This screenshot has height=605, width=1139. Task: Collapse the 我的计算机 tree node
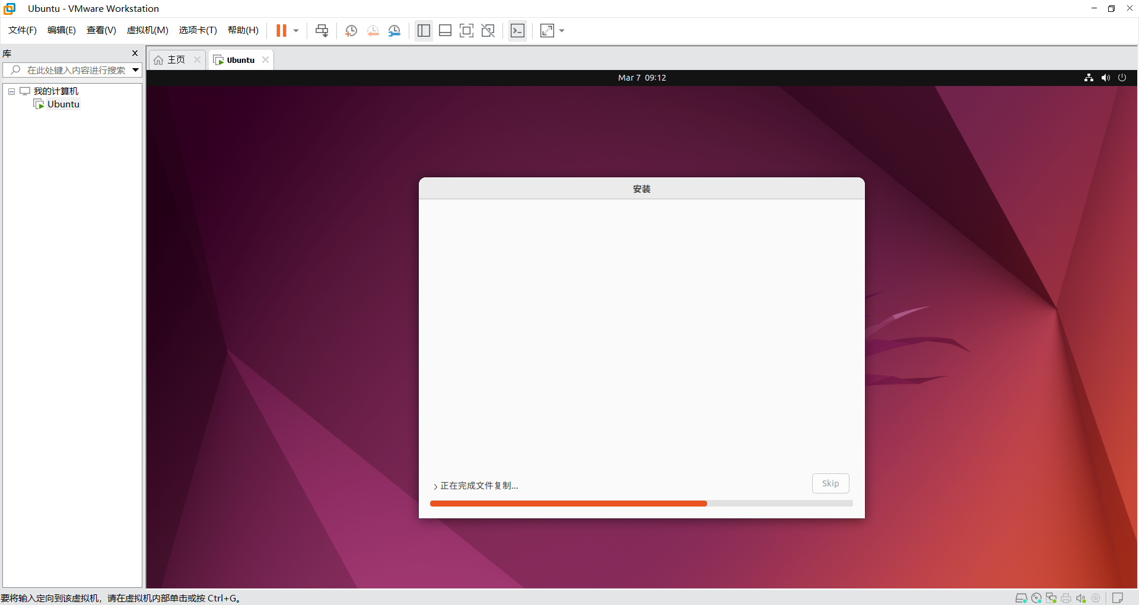[11, 91]
